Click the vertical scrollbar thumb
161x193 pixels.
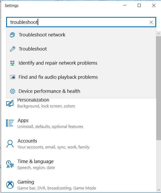coord(158,88)
